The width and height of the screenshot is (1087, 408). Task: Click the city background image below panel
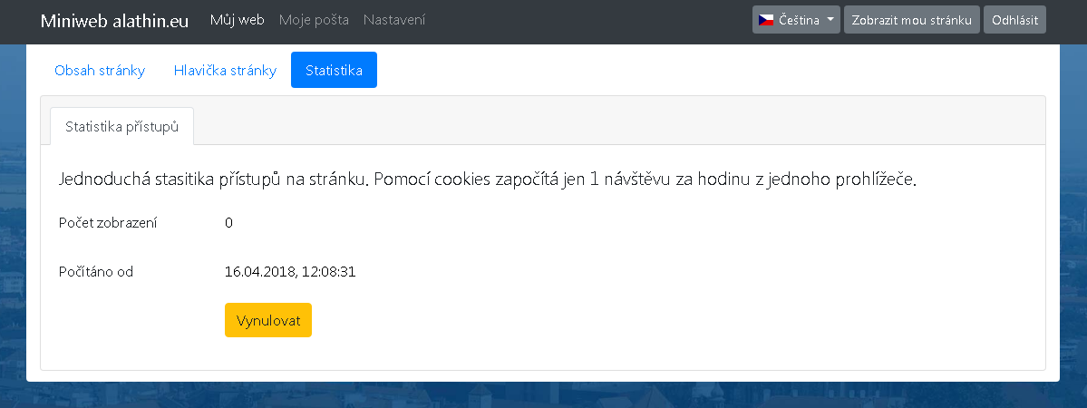[544, 394]
